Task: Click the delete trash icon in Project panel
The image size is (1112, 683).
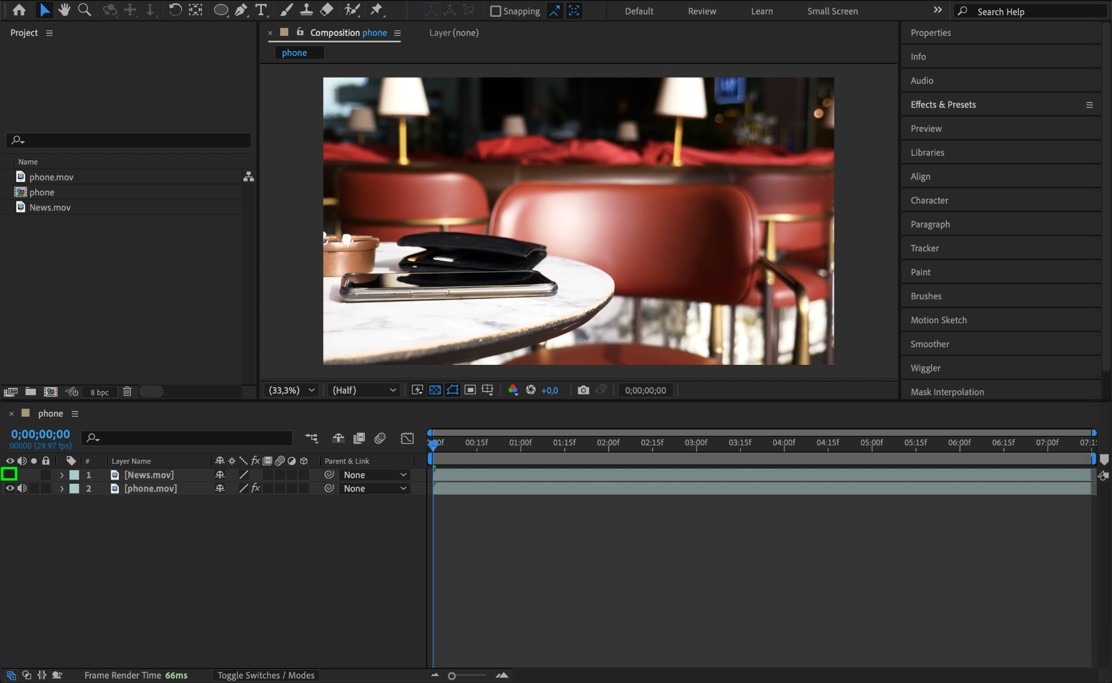Action: 127,391
